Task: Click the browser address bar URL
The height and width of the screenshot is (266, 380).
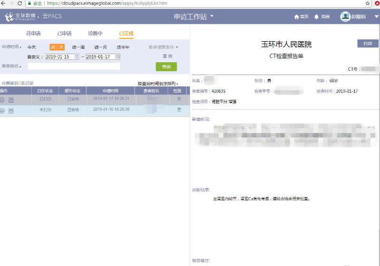Action: [x=107, y=3]
